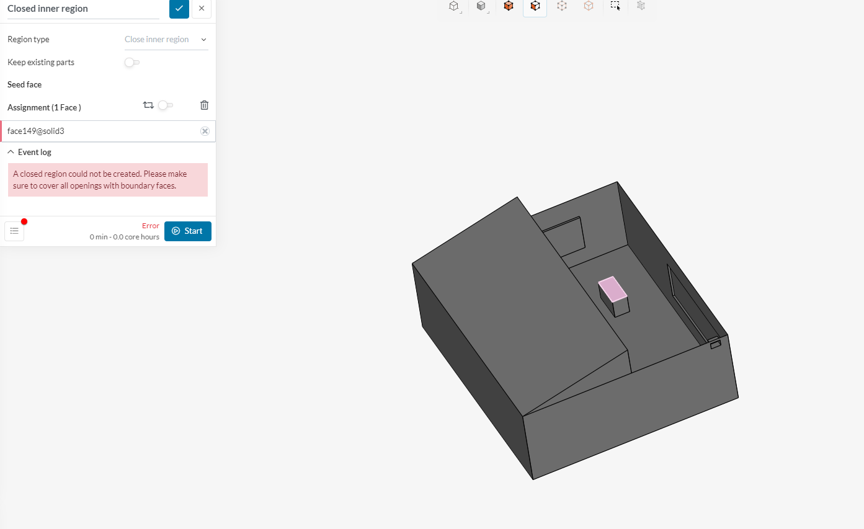Click the face149@solid3 assignment entry

pos(93,131)
